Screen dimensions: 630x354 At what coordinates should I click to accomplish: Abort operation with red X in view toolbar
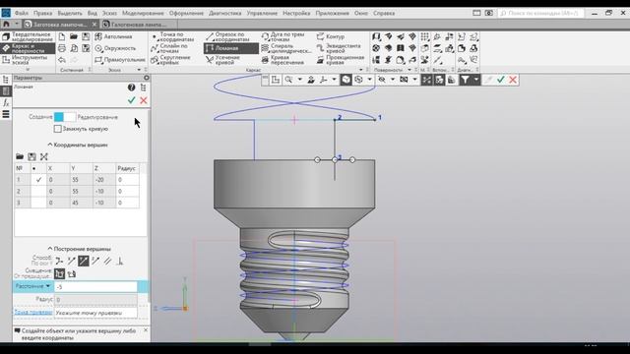click(x=513, y=80)
